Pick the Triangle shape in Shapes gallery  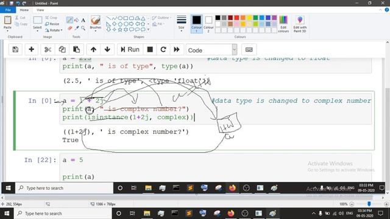coord(143,18)
